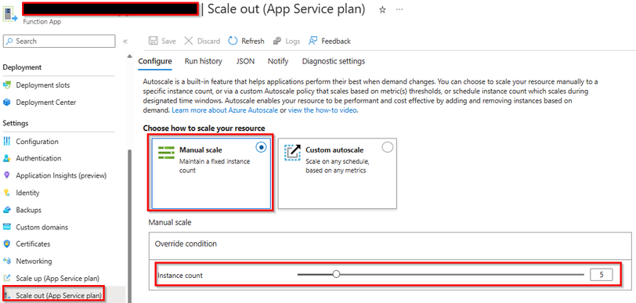Click the Function App resource icon
636x303 pixels.
(10, 15)
